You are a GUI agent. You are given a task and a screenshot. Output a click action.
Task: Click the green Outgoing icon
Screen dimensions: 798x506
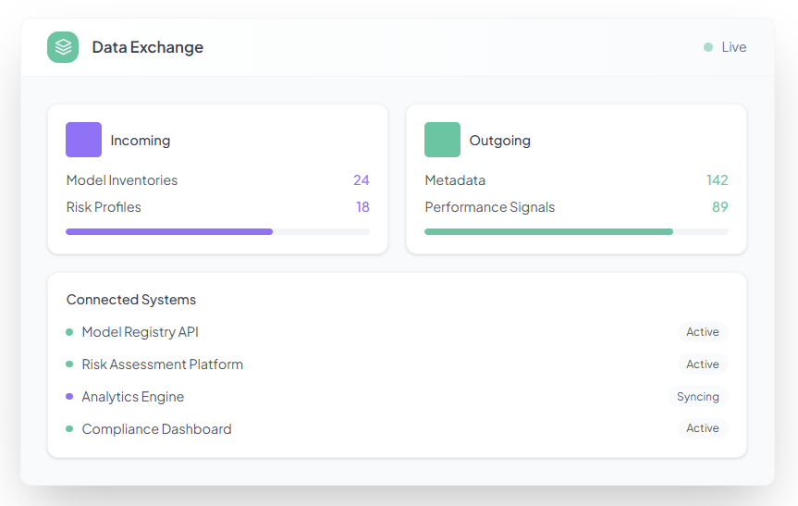click(442, 141)
